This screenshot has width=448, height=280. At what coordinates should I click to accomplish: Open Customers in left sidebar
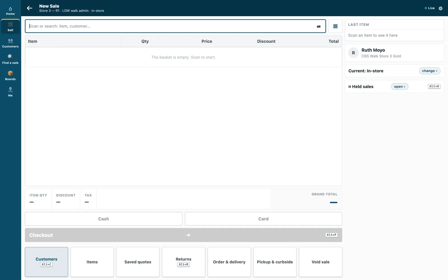(10, 43)
